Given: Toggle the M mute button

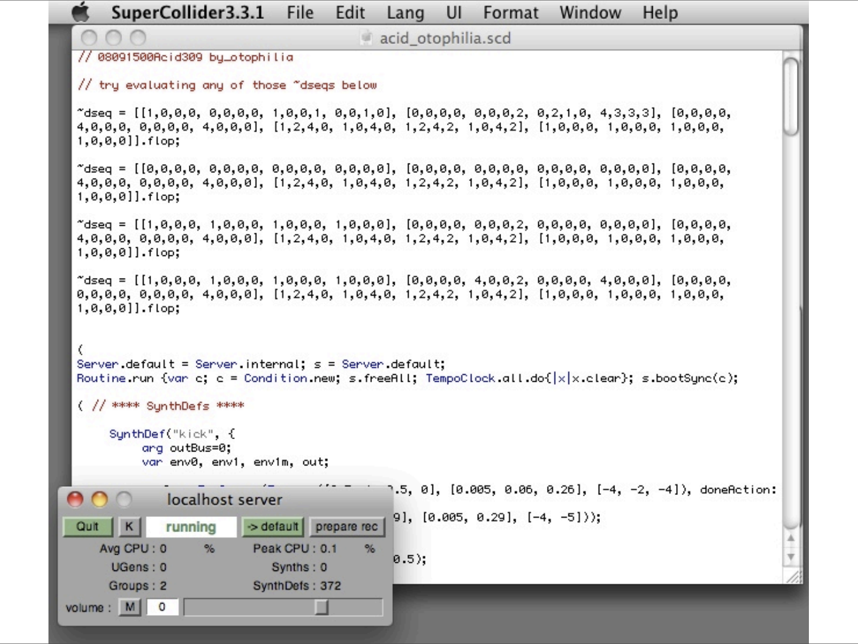Looking at the screenshot, I should point(130,607).
